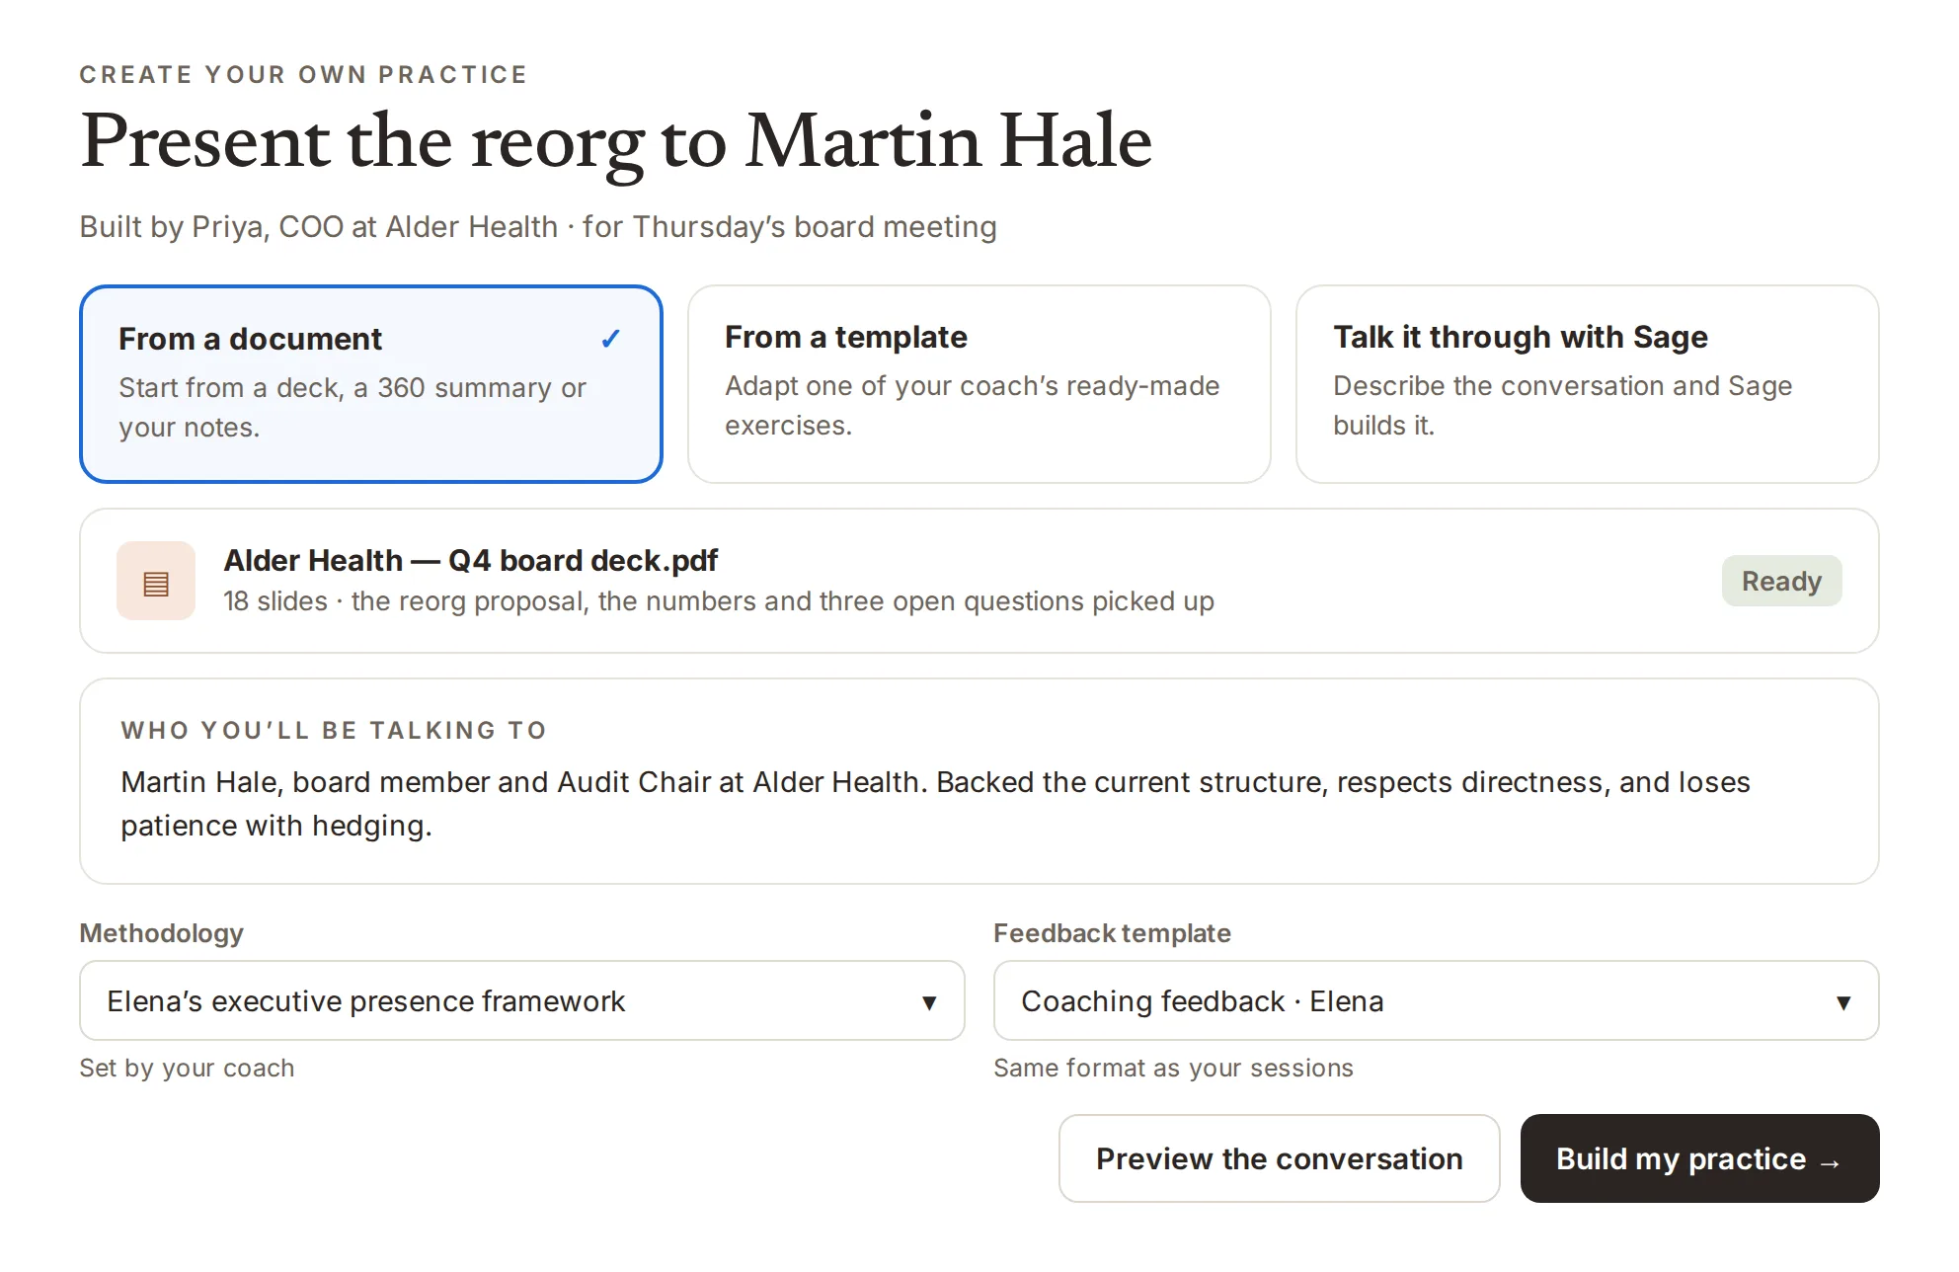Click Preview the conversation button

(1279, 1158)
